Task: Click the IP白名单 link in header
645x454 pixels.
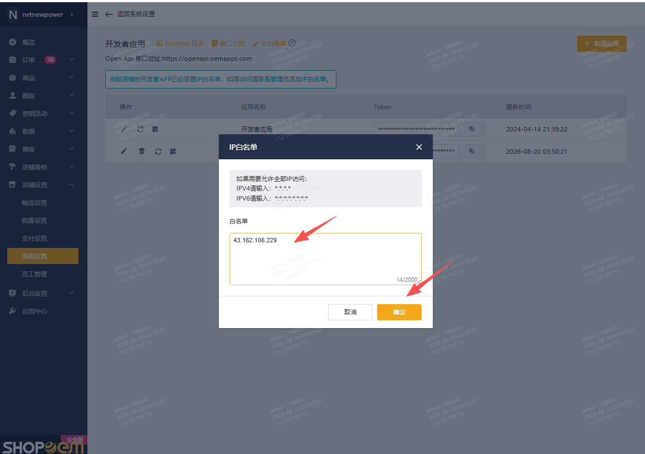Action: (x=270, y=43)
